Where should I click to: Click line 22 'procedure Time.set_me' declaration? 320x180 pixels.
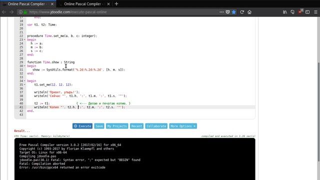62,36
